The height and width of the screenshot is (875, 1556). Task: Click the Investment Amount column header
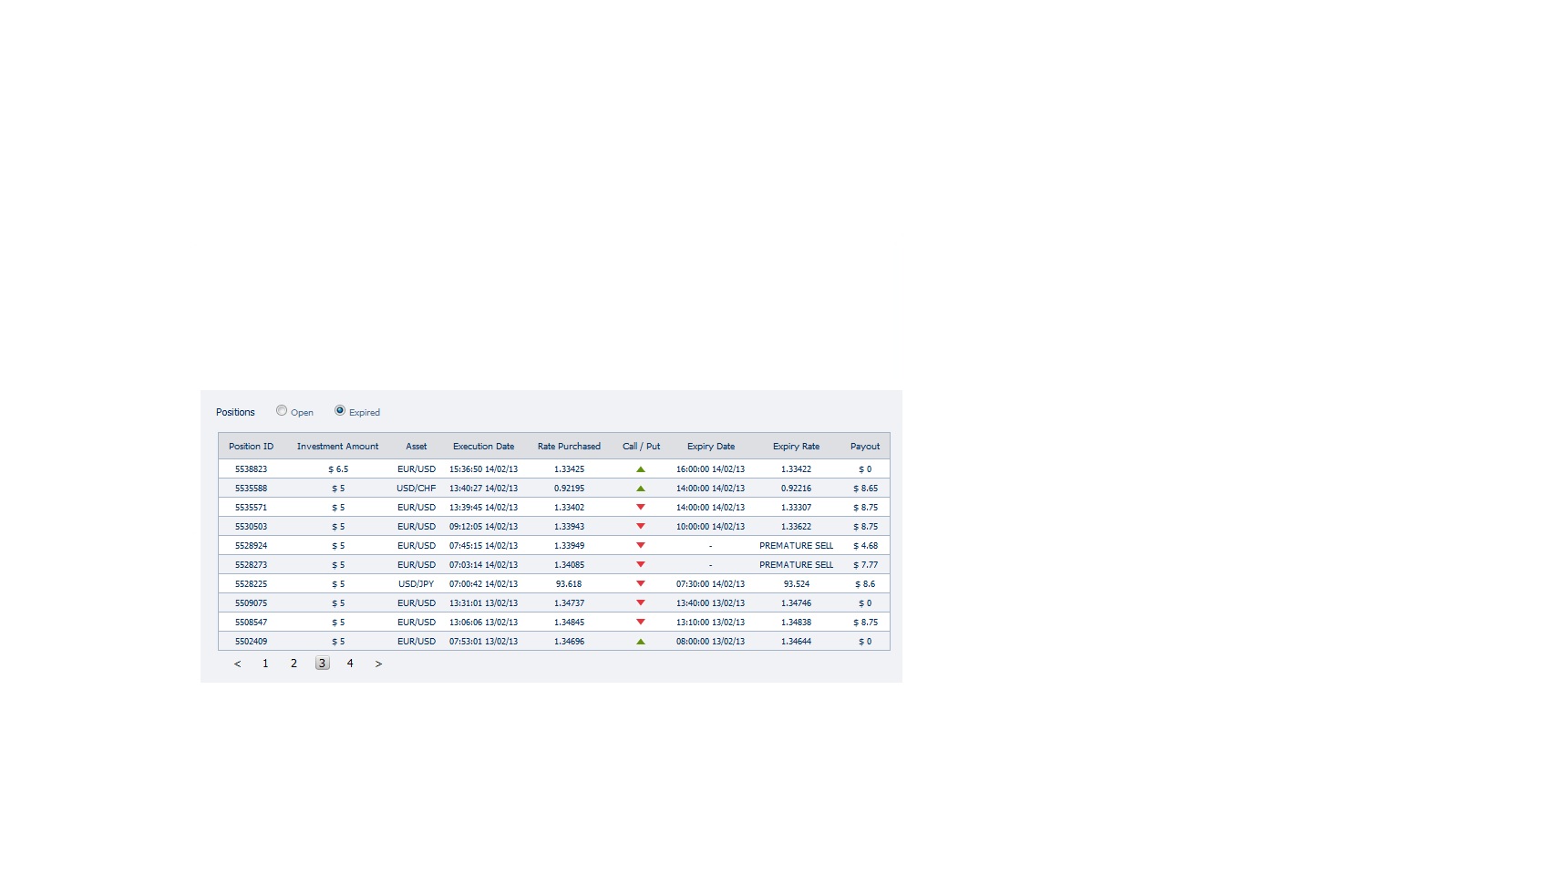point(337,447)
